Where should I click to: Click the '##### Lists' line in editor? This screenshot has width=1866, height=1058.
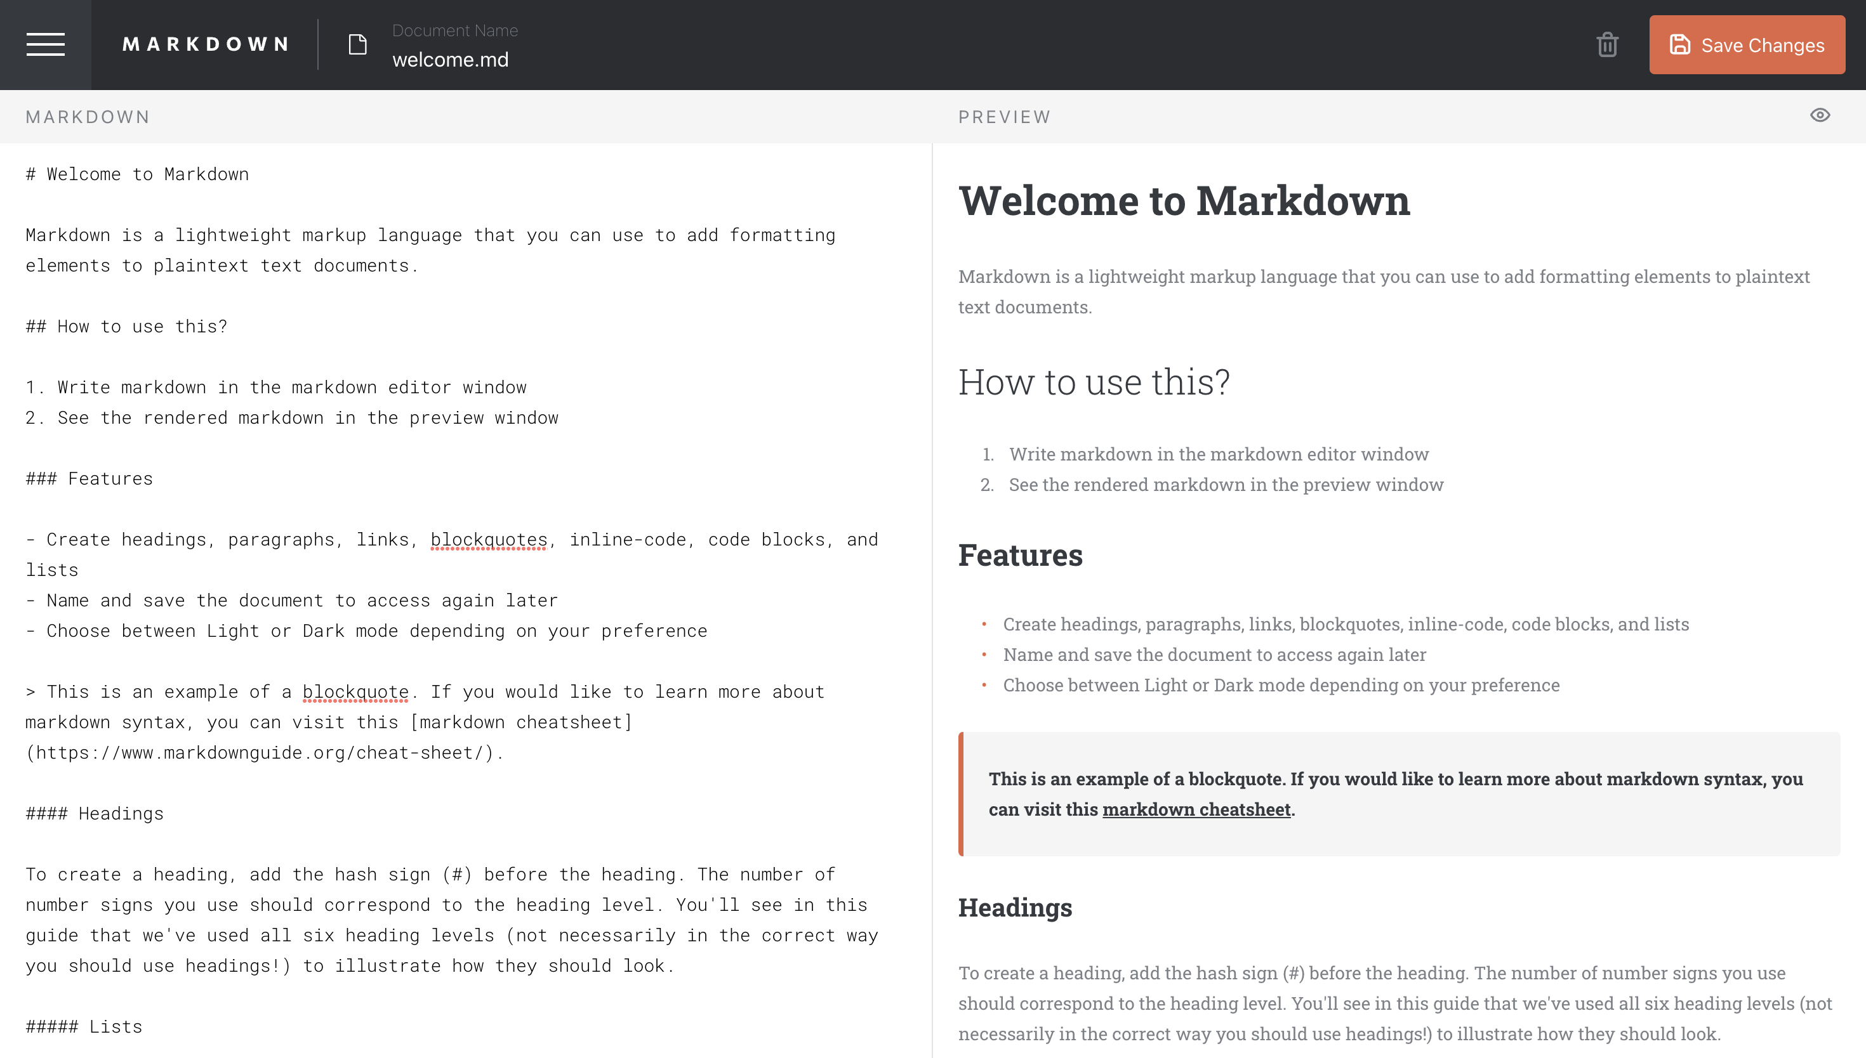[x=84, y=1027]
